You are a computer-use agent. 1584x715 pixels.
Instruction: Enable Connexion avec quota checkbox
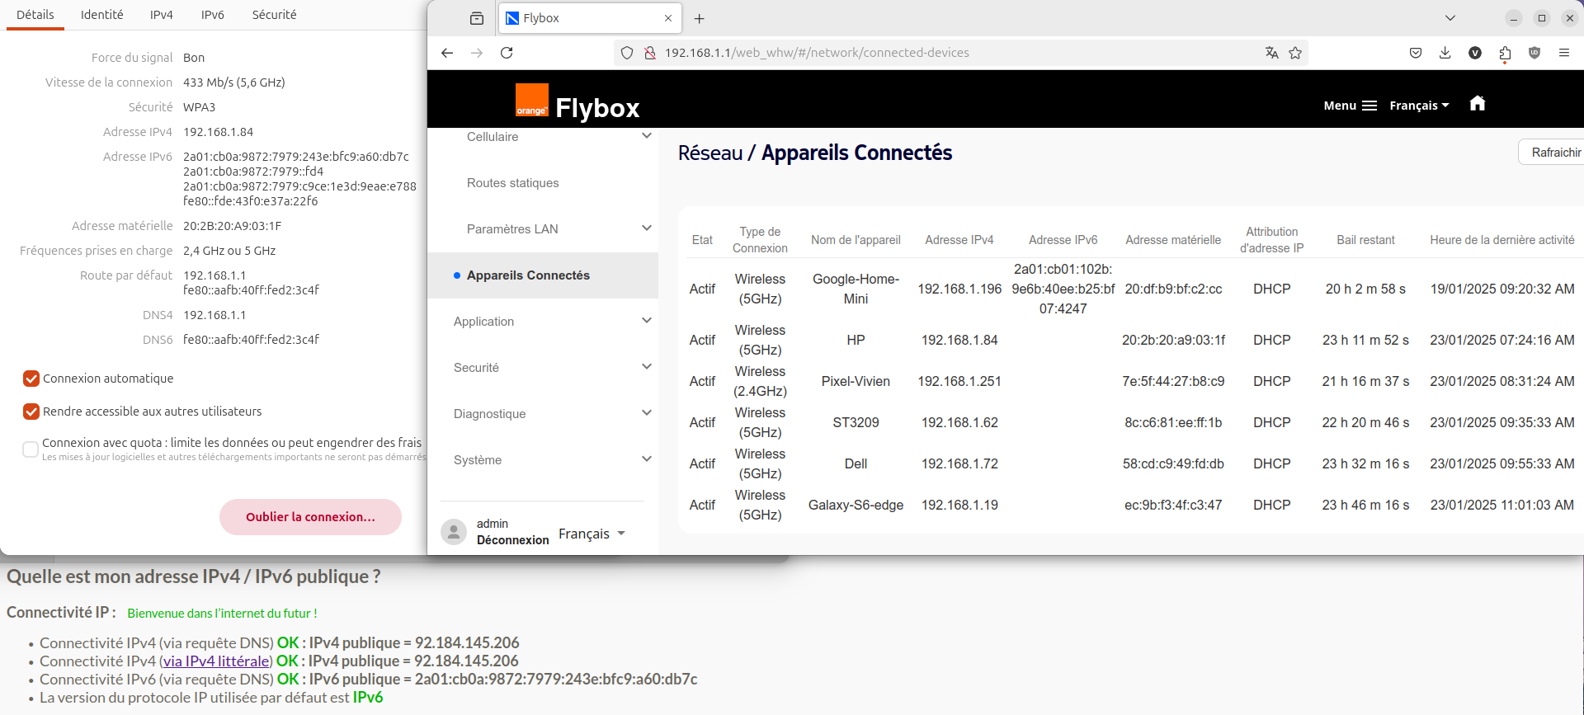(x=31, y=449)
